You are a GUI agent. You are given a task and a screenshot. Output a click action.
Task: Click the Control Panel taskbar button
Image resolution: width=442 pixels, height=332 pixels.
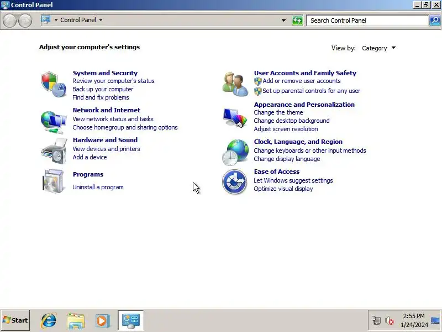[x=131, y=320]
